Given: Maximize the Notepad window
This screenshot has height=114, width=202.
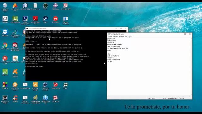Looking at the screenshot, I should (x=185, y=34).
